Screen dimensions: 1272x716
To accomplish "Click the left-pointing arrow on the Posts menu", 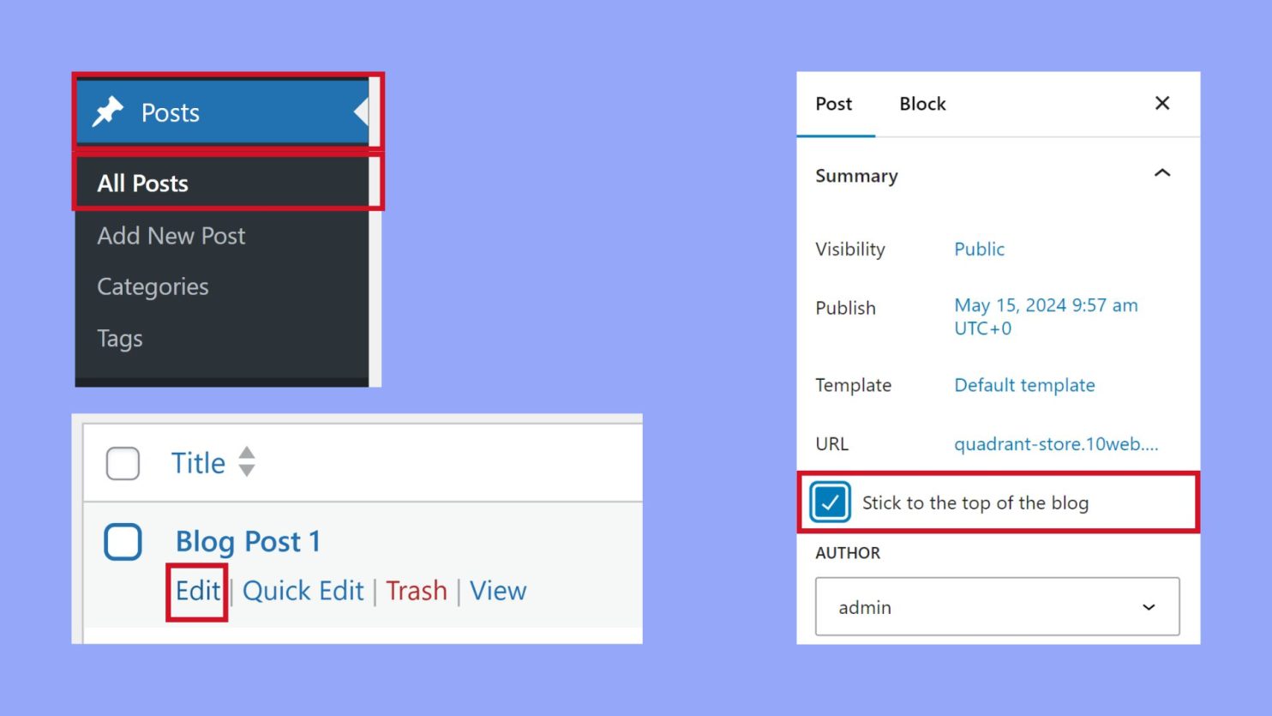I will (360, 111).
